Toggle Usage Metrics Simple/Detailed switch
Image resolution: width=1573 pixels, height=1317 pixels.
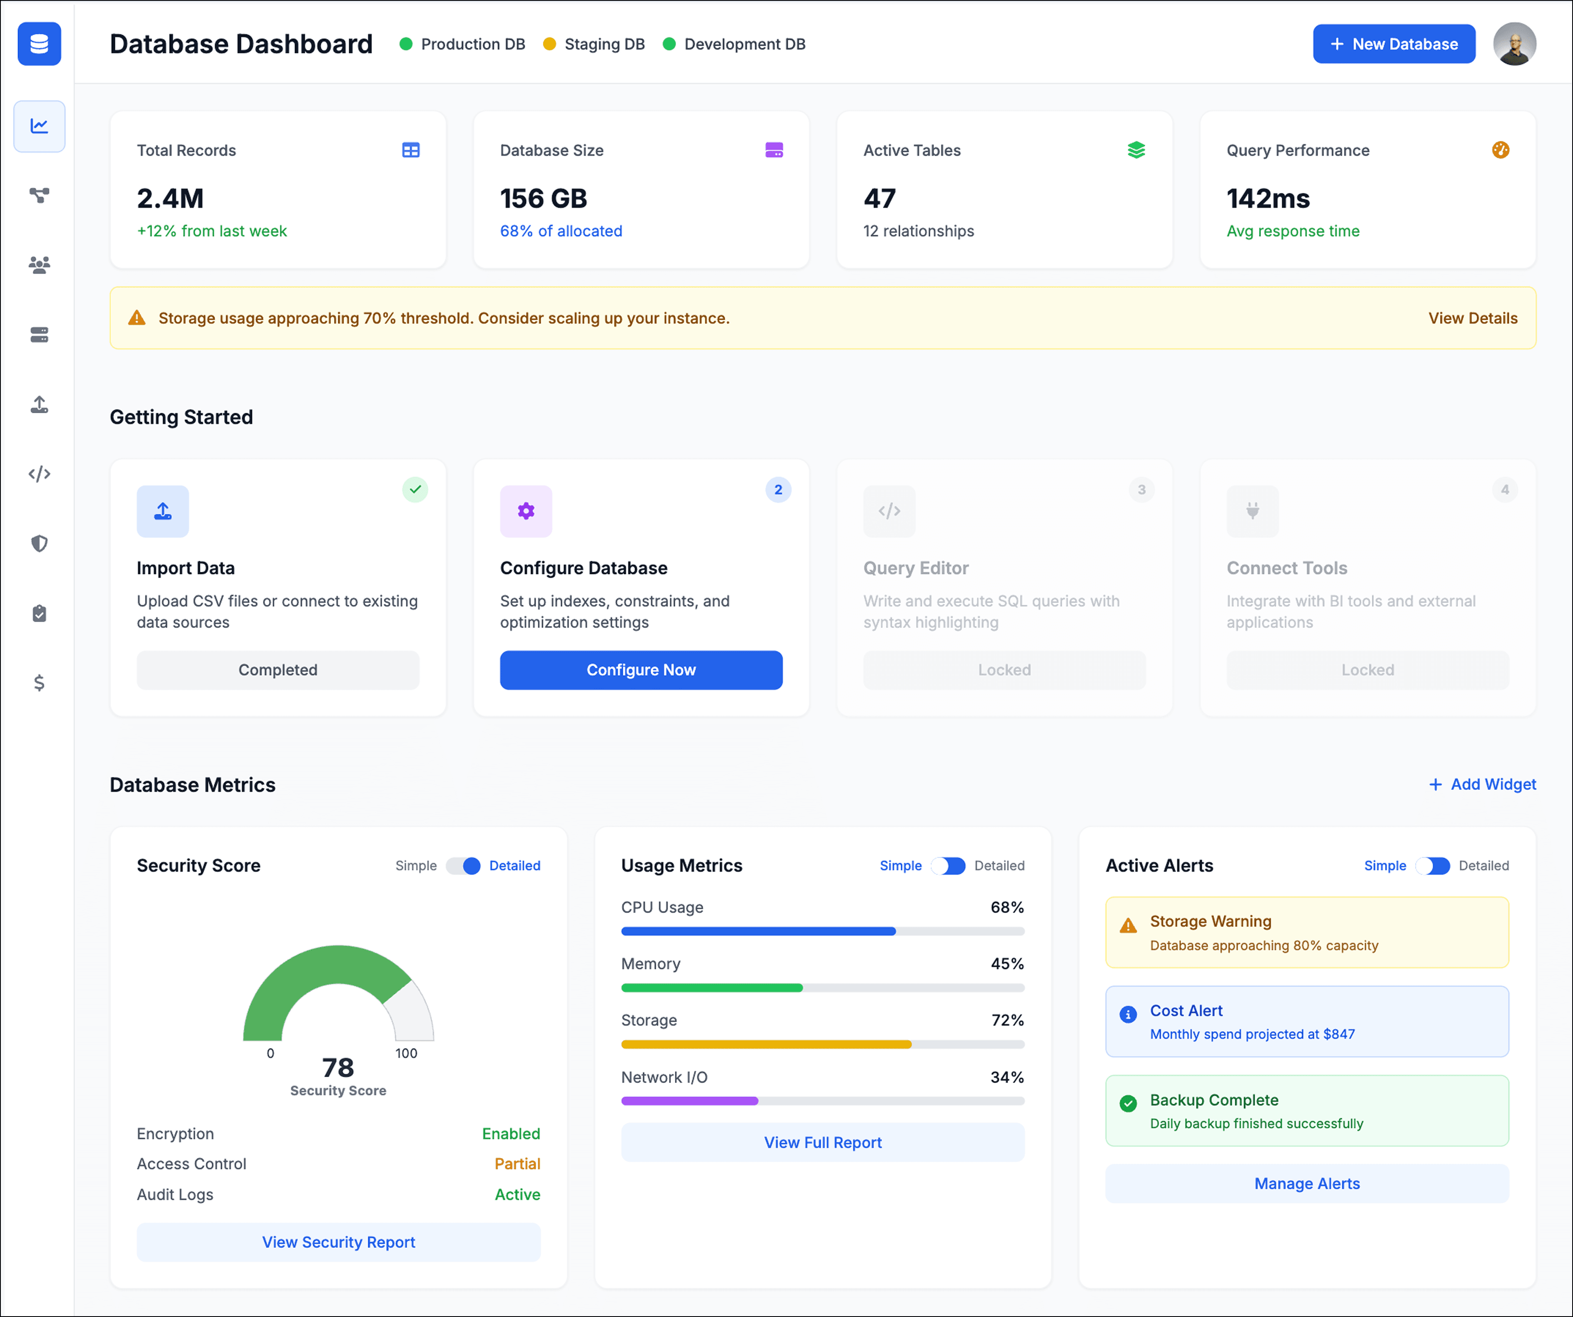coord(948,866)
